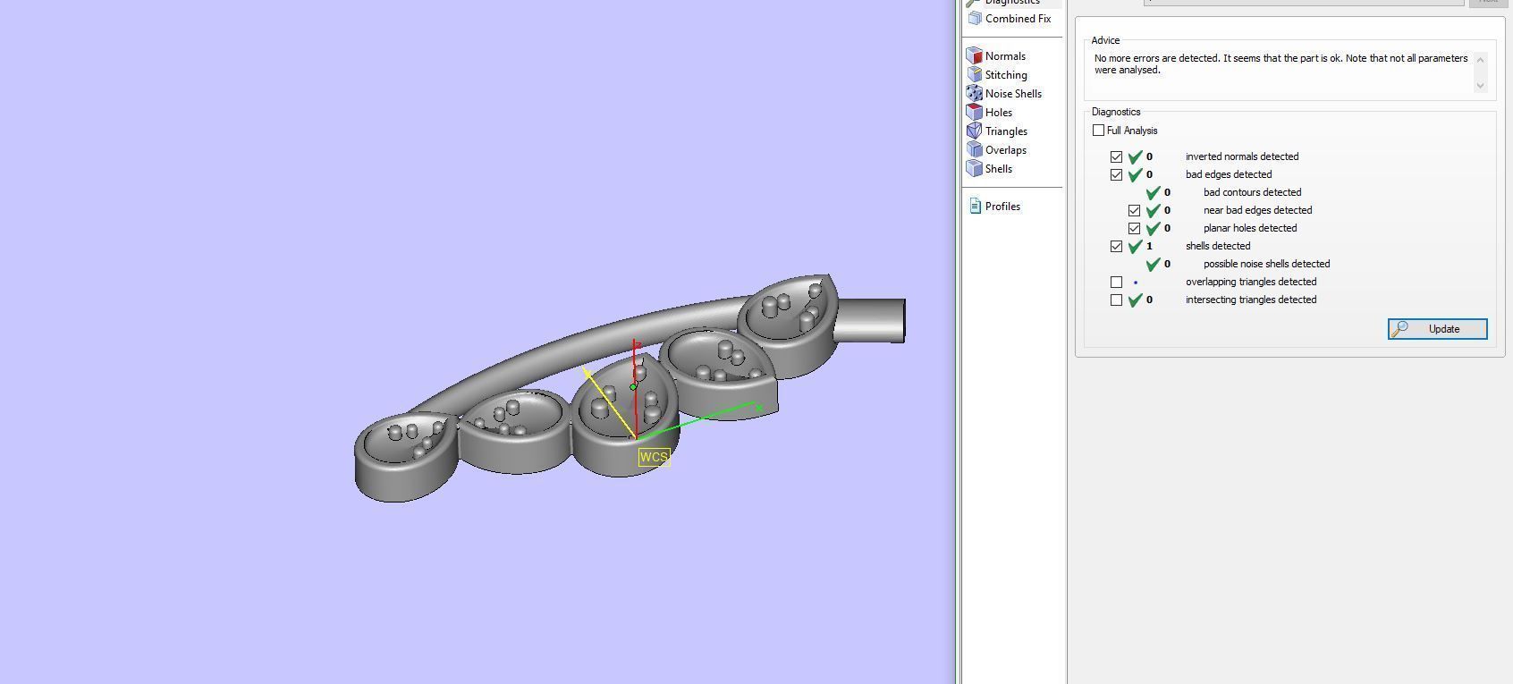
Task: Enable overlapping triangles detected checkbox
Action: 1116,282
